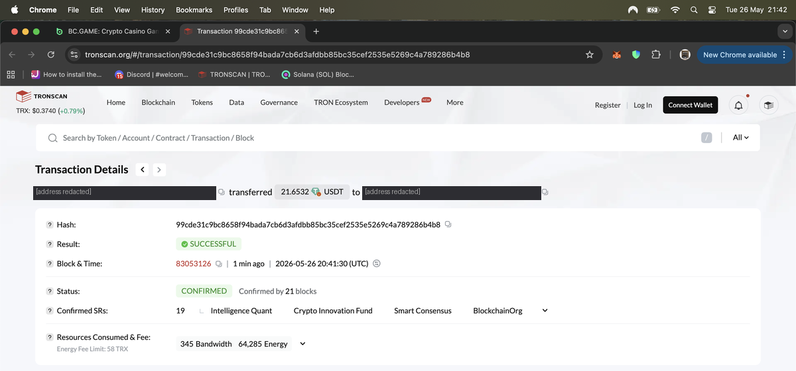Click the TRONSCAN logo
Viewport: 796px width, 371px height.
coord(42,96)
